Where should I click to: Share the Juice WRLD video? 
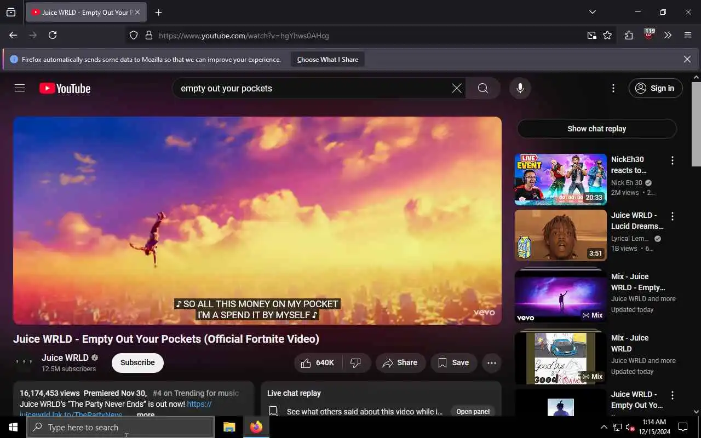[x=400, y=362]
